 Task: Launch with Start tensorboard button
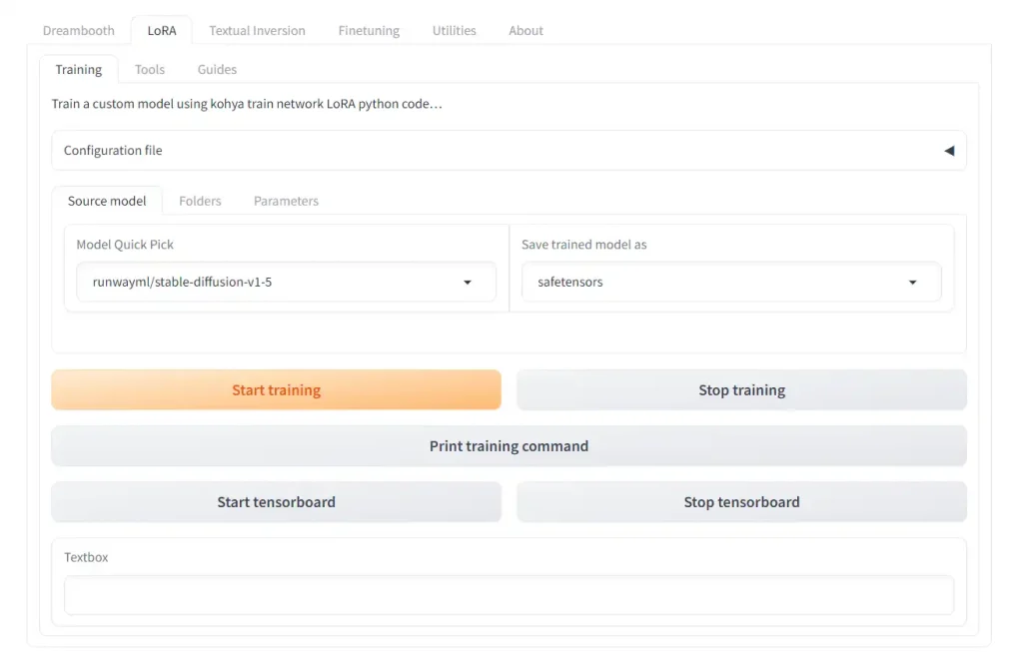(276, 502)
